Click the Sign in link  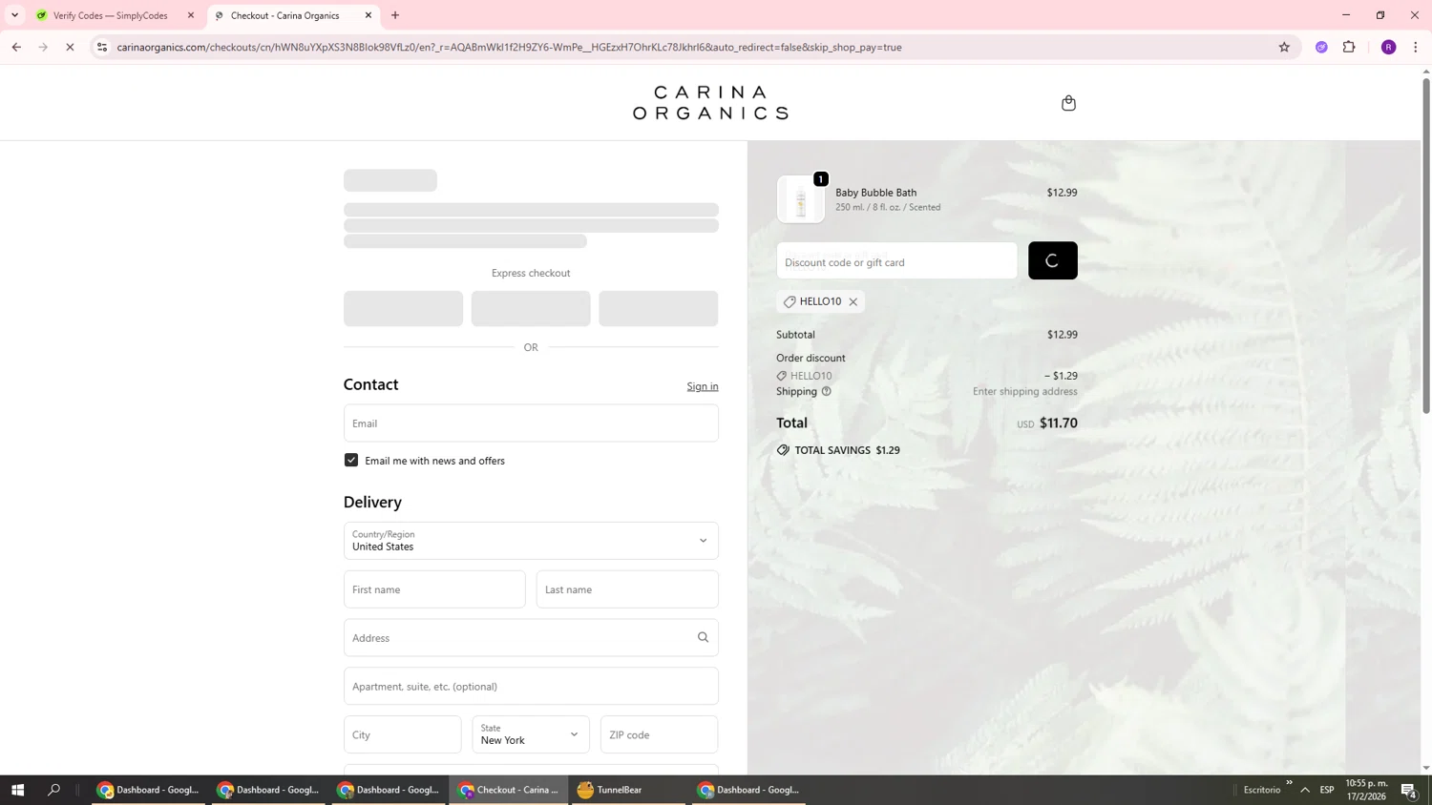[703, 386]
